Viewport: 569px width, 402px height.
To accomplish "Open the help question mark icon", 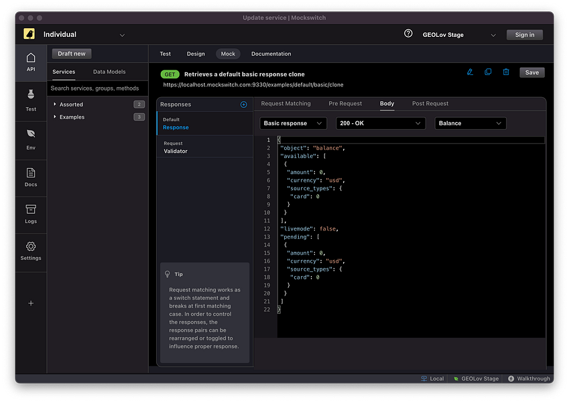I will tap(408, 33).
